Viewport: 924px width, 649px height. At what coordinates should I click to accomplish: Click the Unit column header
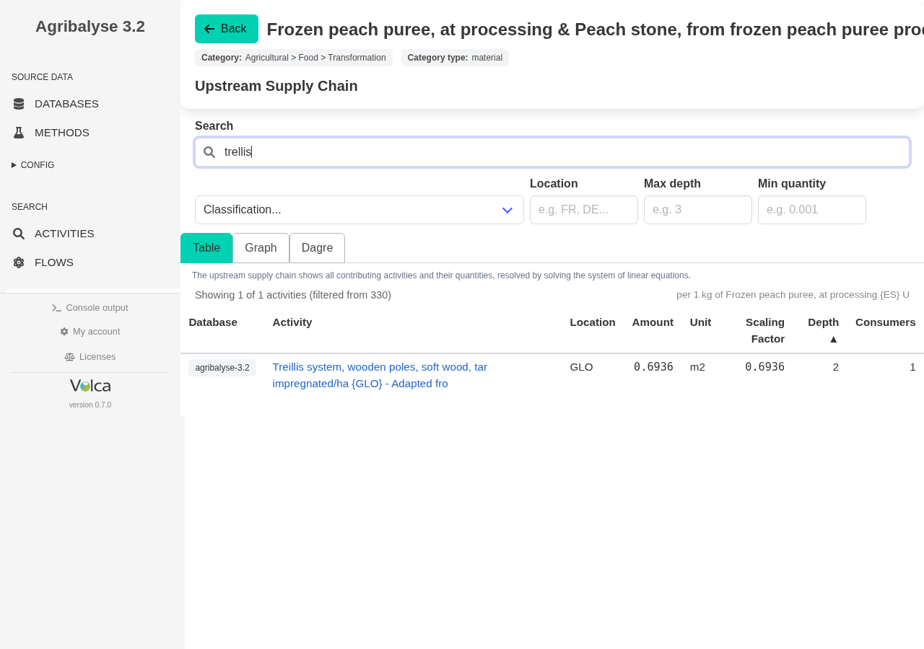700,322
